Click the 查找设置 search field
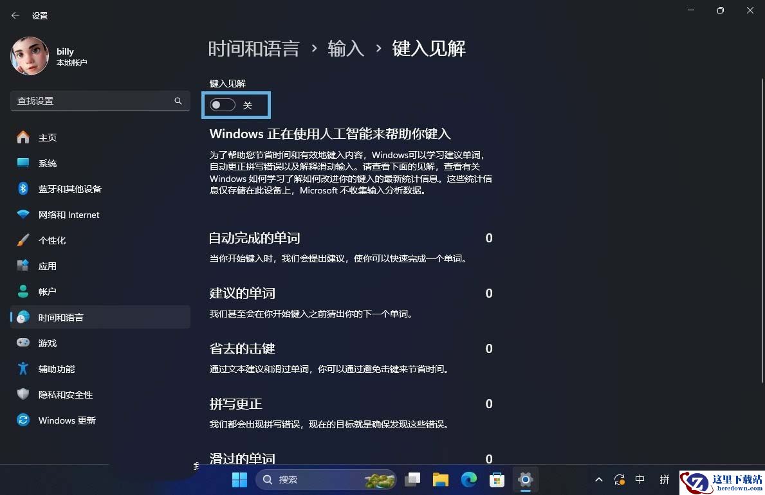The width and height of the screenshot is (765, 495). [x=100, y=101]
